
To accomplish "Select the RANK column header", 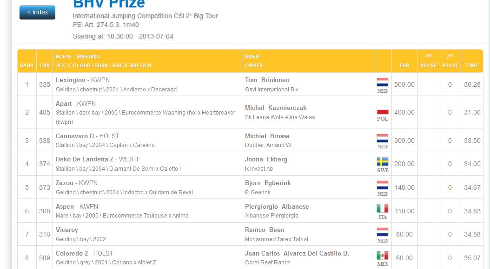I will click(26, 65).
